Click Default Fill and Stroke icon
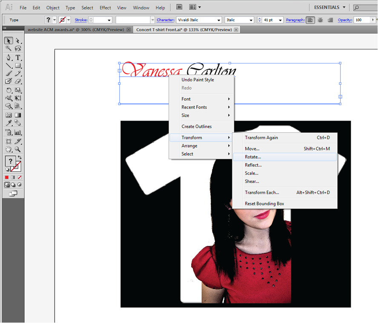Viewport: 378px width, 323px height. [7, 170]
